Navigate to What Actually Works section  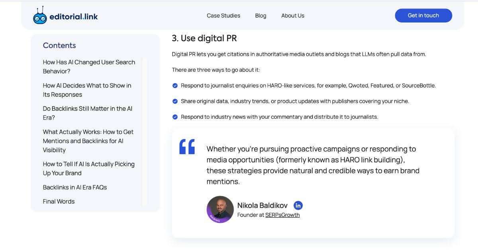click(88, 141)
